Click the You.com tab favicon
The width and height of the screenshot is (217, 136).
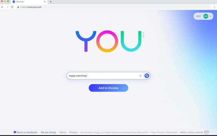pyautogui.click(x=14, y=2)
